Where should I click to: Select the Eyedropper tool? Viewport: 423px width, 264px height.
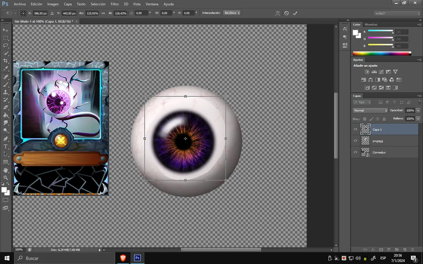tap(6, 69)
